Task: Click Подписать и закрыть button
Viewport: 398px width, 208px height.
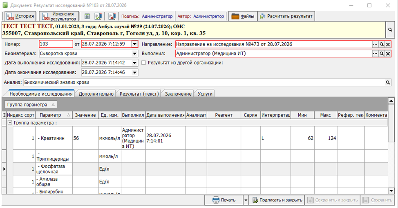Action: pyautogui.click(x=277, y=200)
